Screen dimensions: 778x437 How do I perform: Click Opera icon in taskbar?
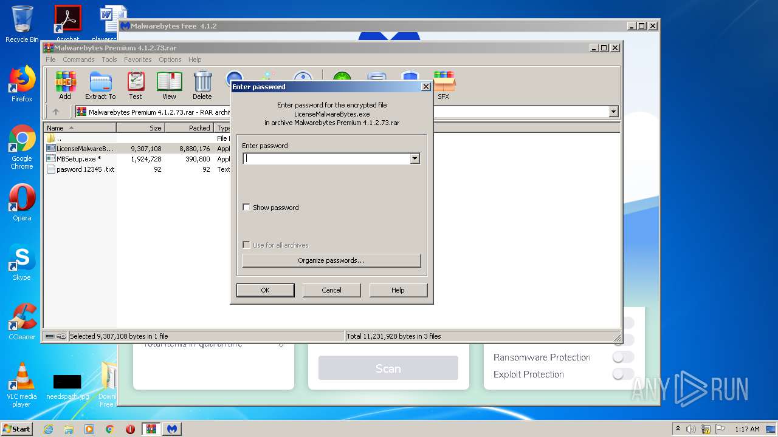[130, 429]
